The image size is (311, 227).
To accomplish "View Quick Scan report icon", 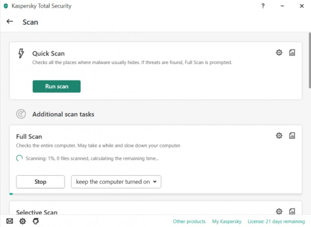I will click(292, 52).
